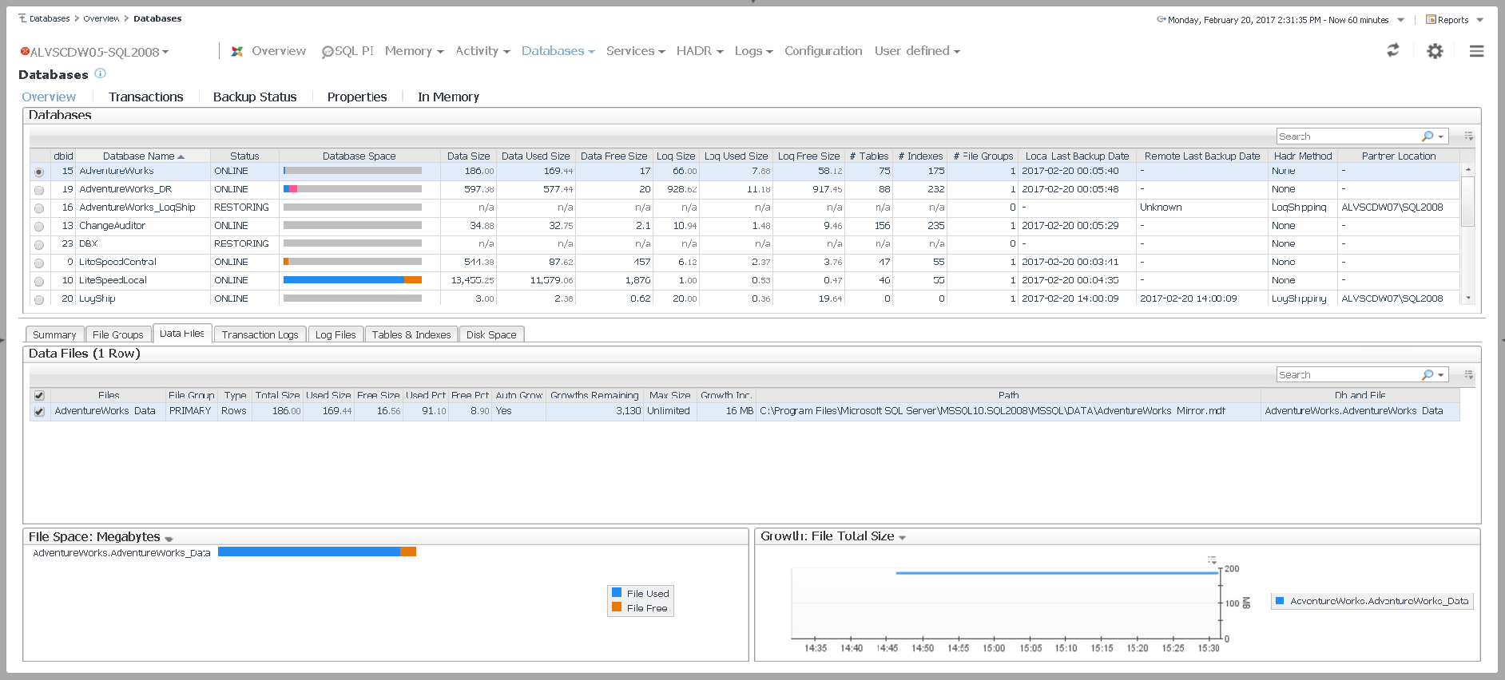Switch to the Backup Status tab

click(x=255, y=97)
